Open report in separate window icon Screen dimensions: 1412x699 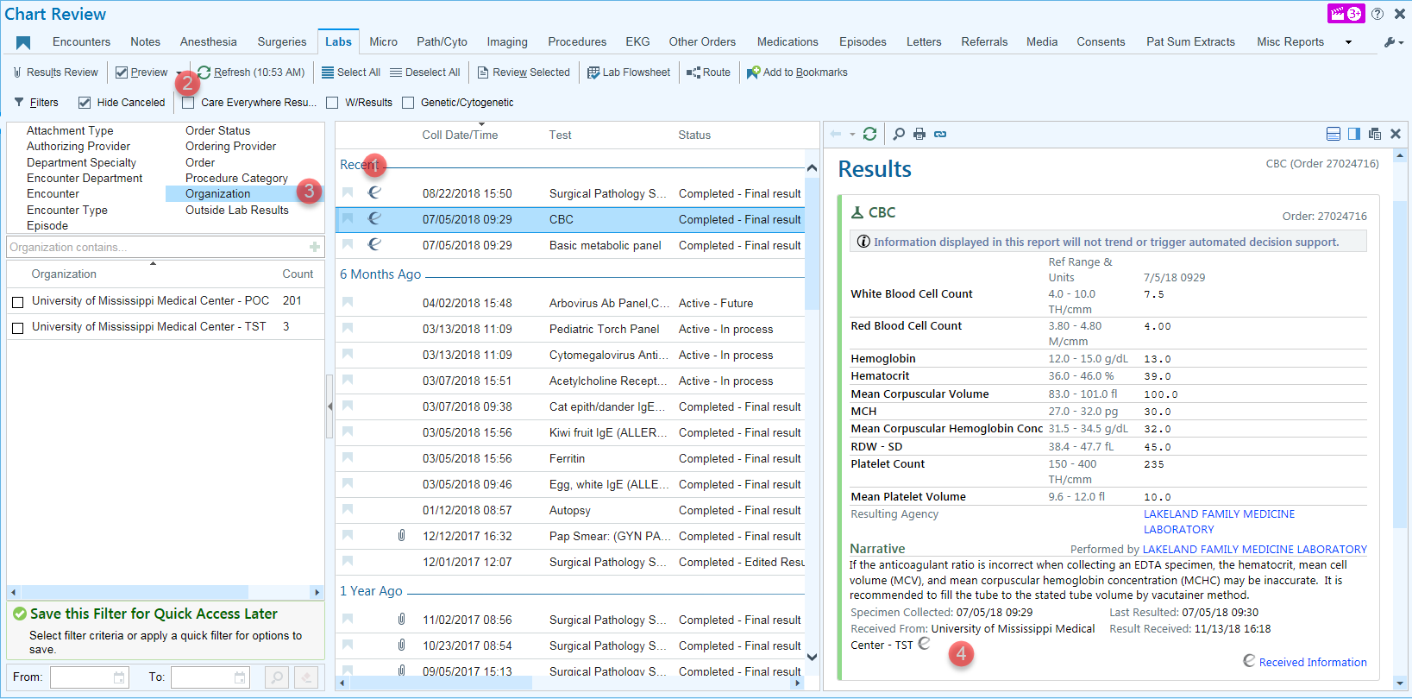(x=1375, y=134)
